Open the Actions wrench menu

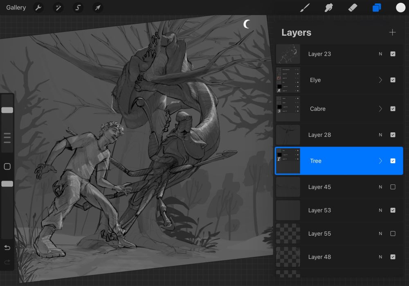[38, 8]
